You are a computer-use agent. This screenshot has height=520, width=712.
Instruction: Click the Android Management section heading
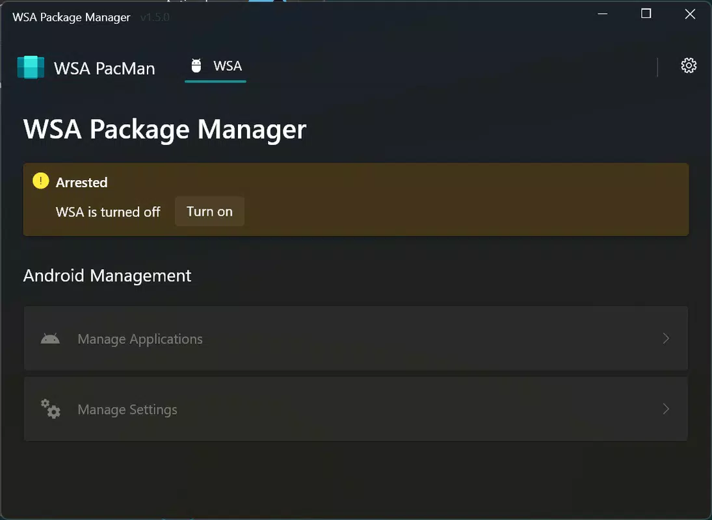(x=107, y=276)
